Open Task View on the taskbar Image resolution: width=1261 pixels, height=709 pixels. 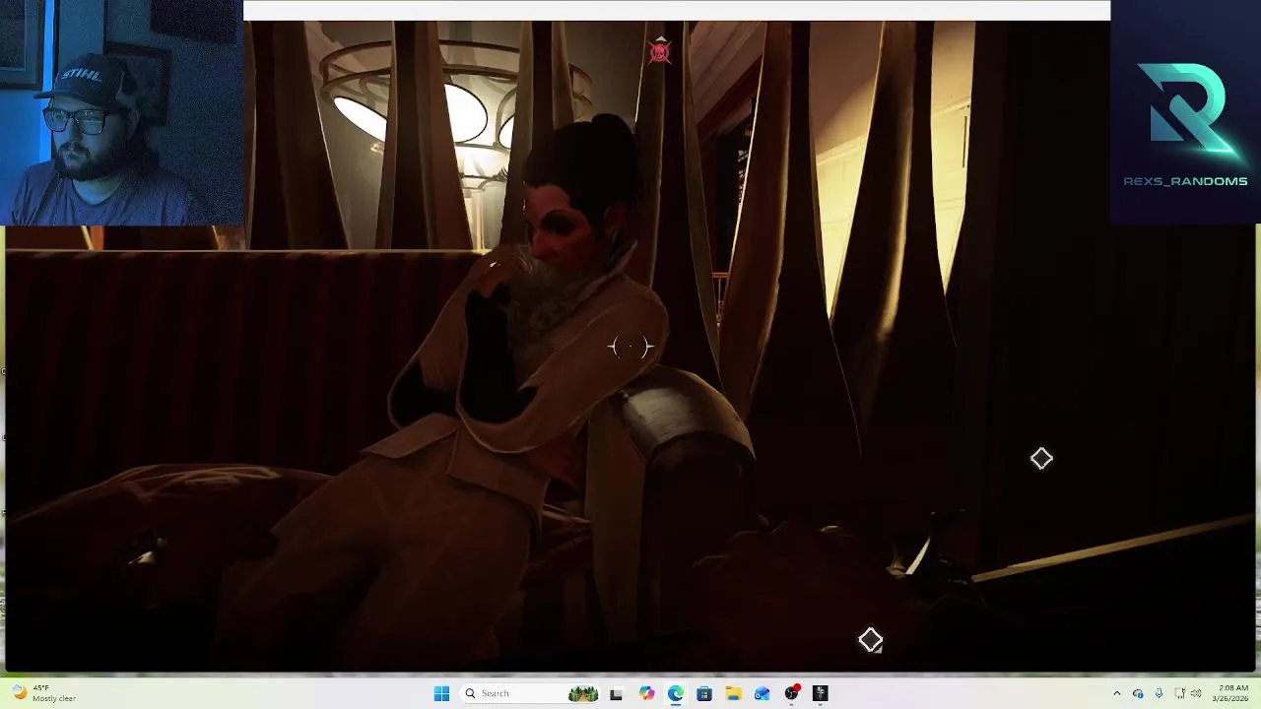pyautogui.click(x=616, y=693)
